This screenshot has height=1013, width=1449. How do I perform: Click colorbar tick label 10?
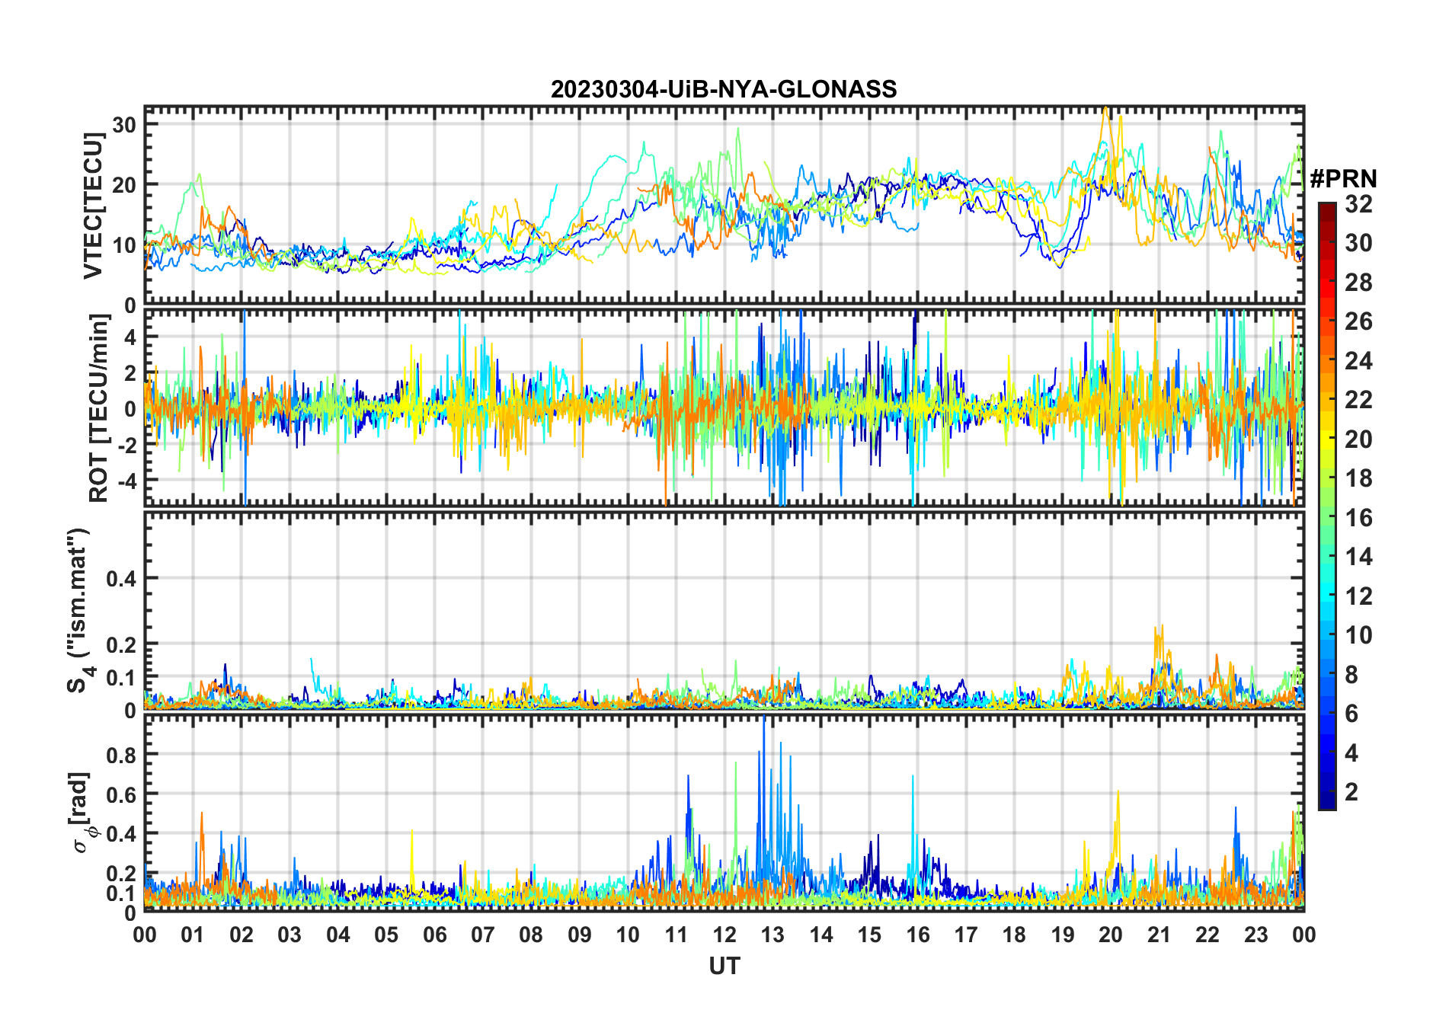click(x=1358, y=634)
